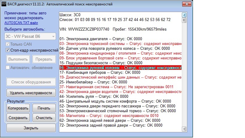Click the results scrollbar up arrow

(x=184, y=15)
